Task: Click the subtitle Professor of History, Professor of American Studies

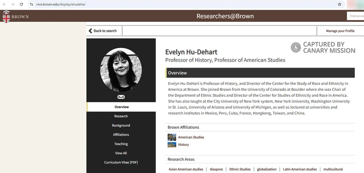Action: point(225,60)
